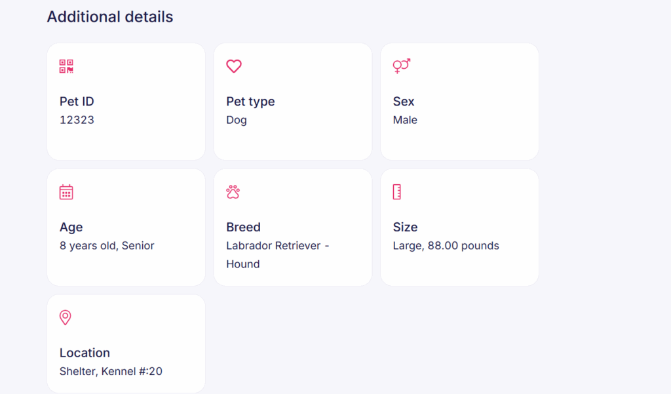Viewport: 671px width, 394px height.
Task: Click the map pin icon above Location
Action: tap(65, 317)
